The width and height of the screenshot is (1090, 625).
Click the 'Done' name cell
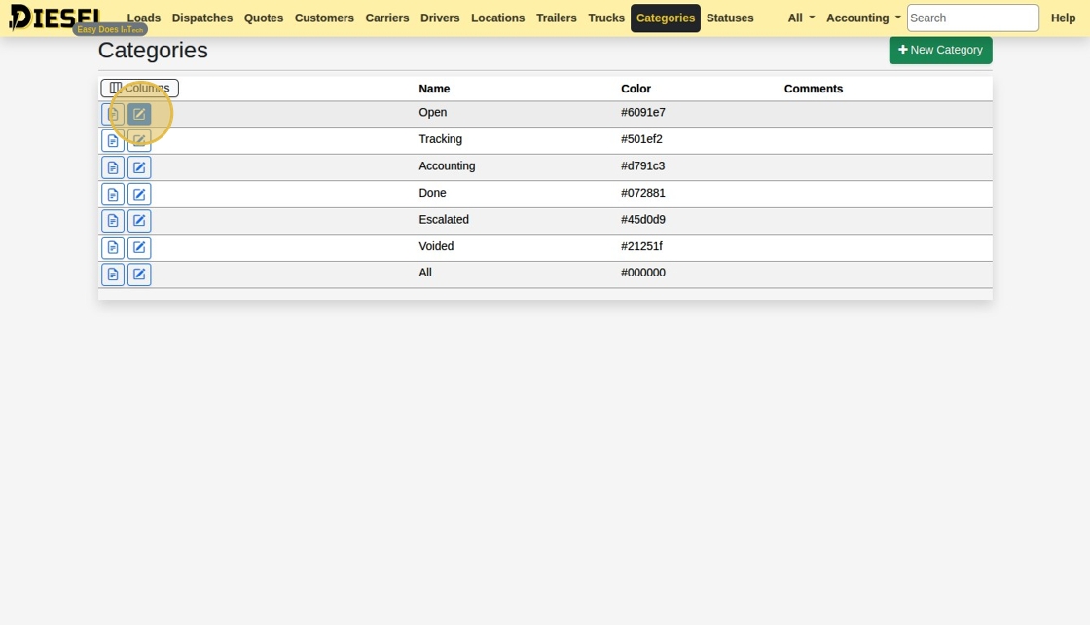click(x=432, y=193)
